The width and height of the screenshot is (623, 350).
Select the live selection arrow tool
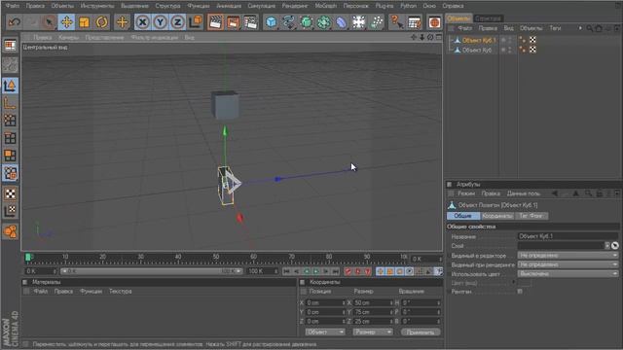[49, 21]
